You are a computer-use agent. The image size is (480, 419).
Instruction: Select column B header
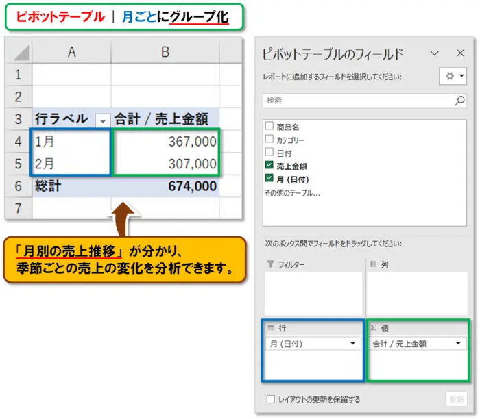165,52
